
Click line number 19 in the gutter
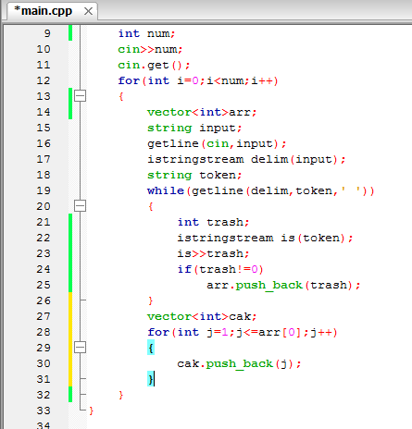pos(44,190)
